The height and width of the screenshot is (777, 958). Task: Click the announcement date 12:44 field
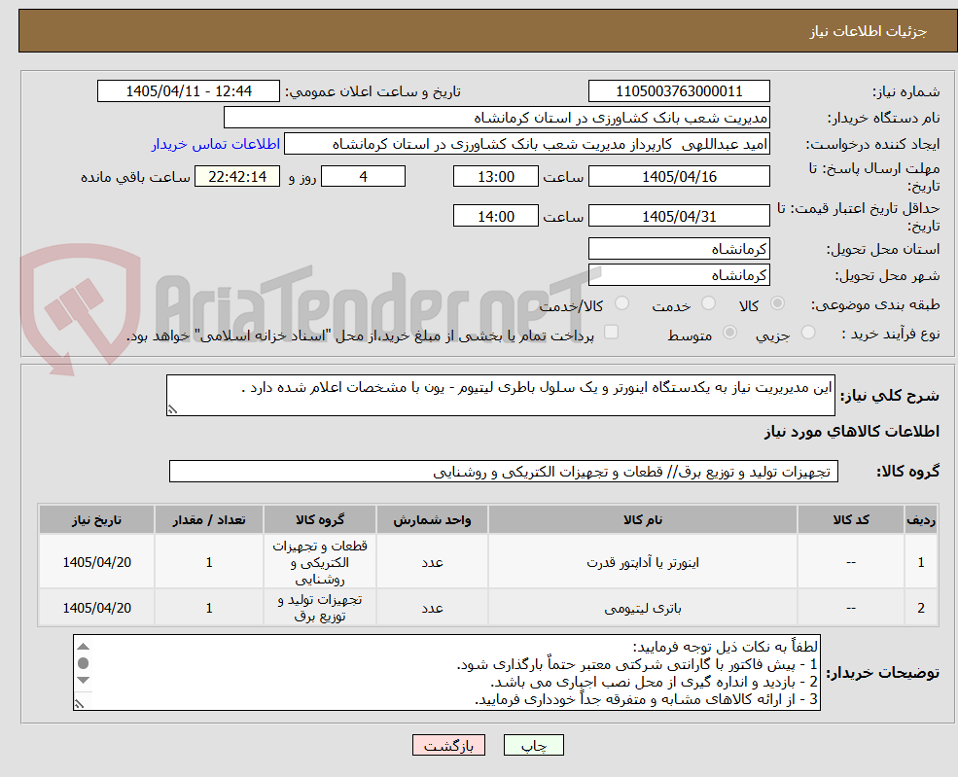click(x=188, y=91)
